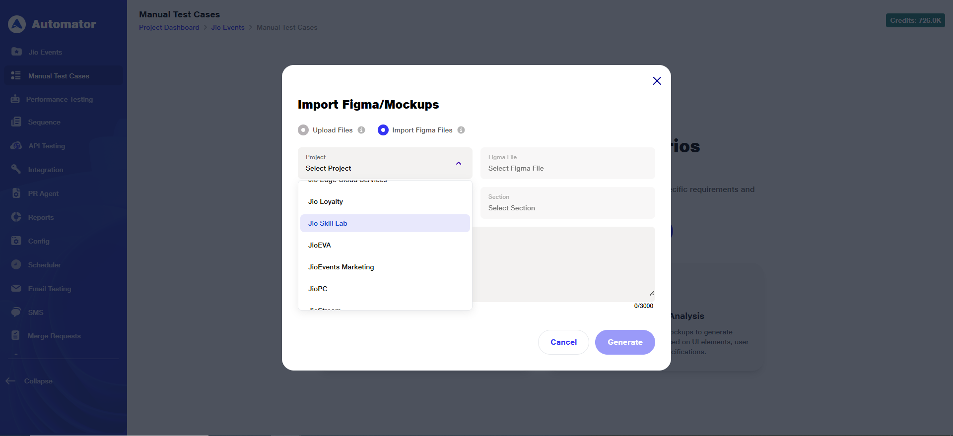Open the Section dropdown

point(567,203)
